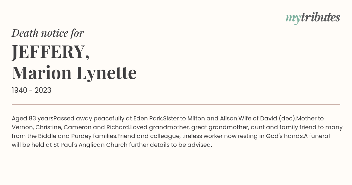The height and width of the screenshot is (185, 352).
Task: Click 'Sister to Milton and Alison'
Action: coord(200,118)
